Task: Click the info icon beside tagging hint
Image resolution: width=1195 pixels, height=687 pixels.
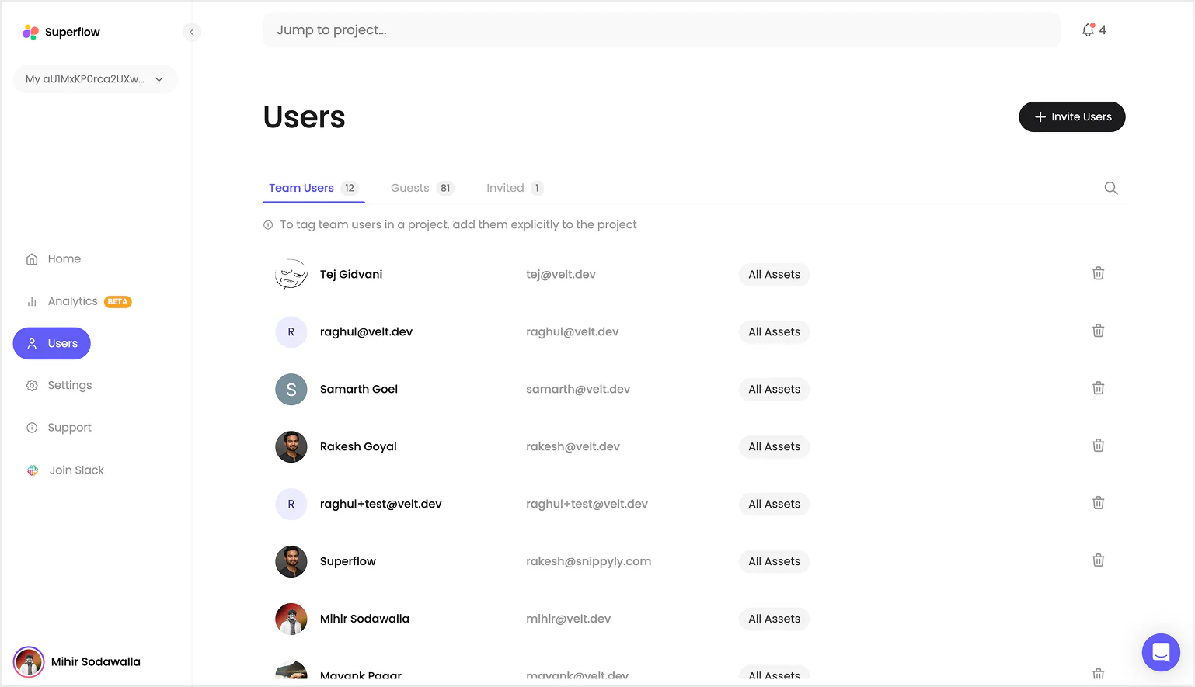Action: click(x=268, y=225)
